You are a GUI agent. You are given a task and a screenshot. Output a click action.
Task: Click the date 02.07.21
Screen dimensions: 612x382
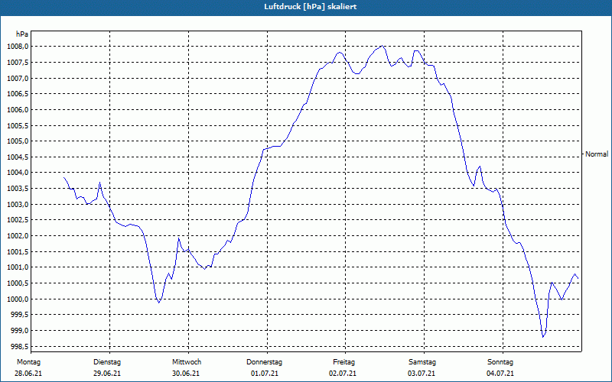click(x=343, y=374)
